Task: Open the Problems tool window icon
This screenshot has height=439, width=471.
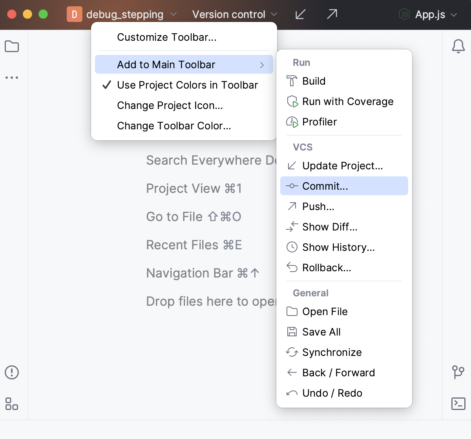Action: (x=12, y=372)
